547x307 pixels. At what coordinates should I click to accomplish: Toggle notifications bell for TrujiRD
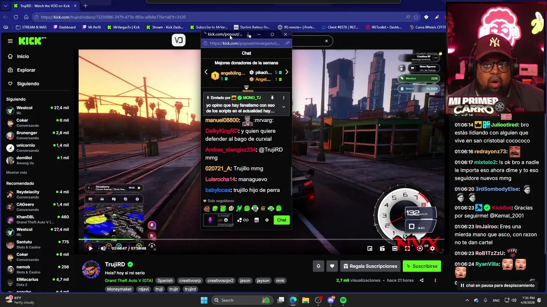click(318, 266)
